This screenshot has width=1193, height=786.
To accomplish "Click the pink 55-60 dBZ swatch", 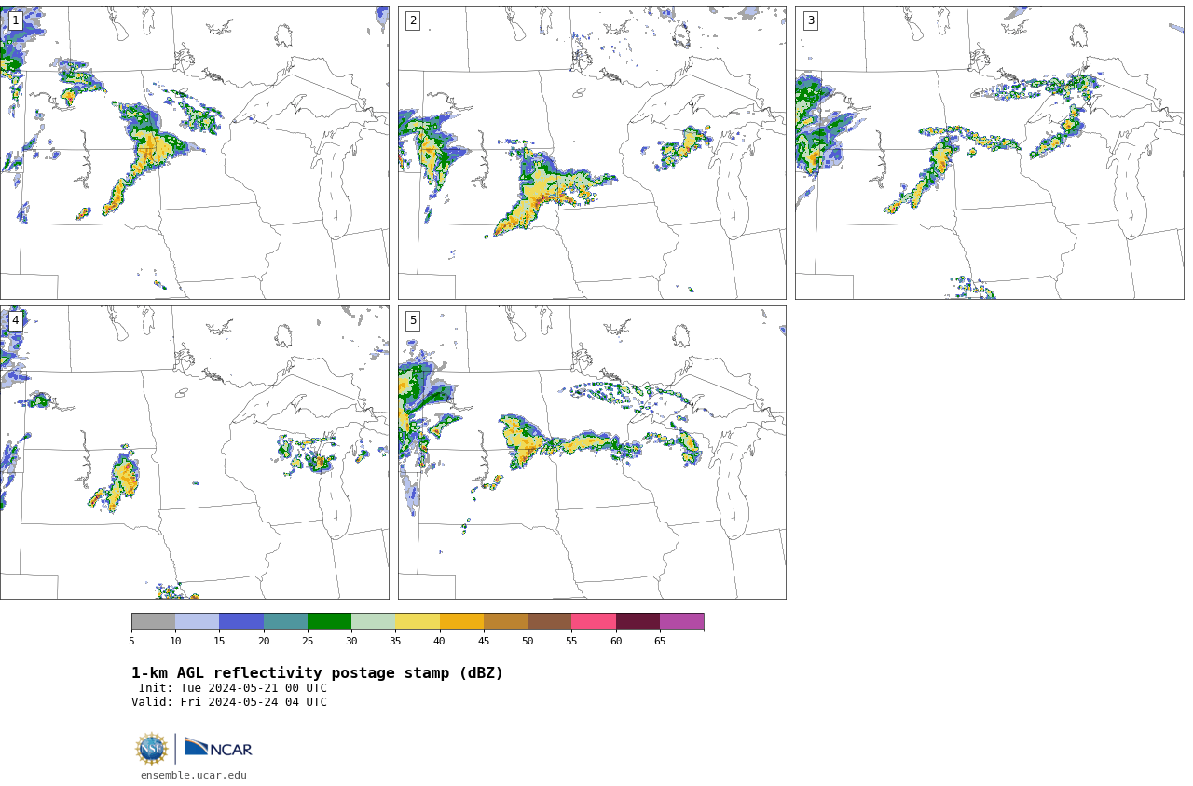I will 594,621.
